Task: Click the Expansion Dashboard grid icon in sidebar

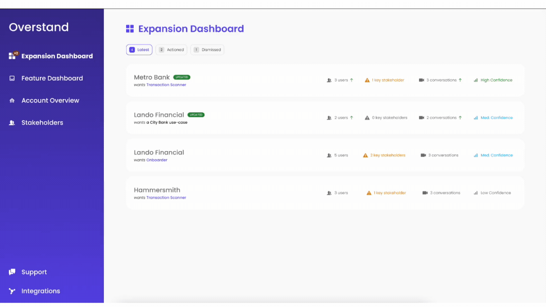Action: [x=12, y=56]
